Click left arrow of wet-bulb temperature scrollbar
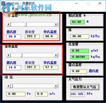 [8, 55]
